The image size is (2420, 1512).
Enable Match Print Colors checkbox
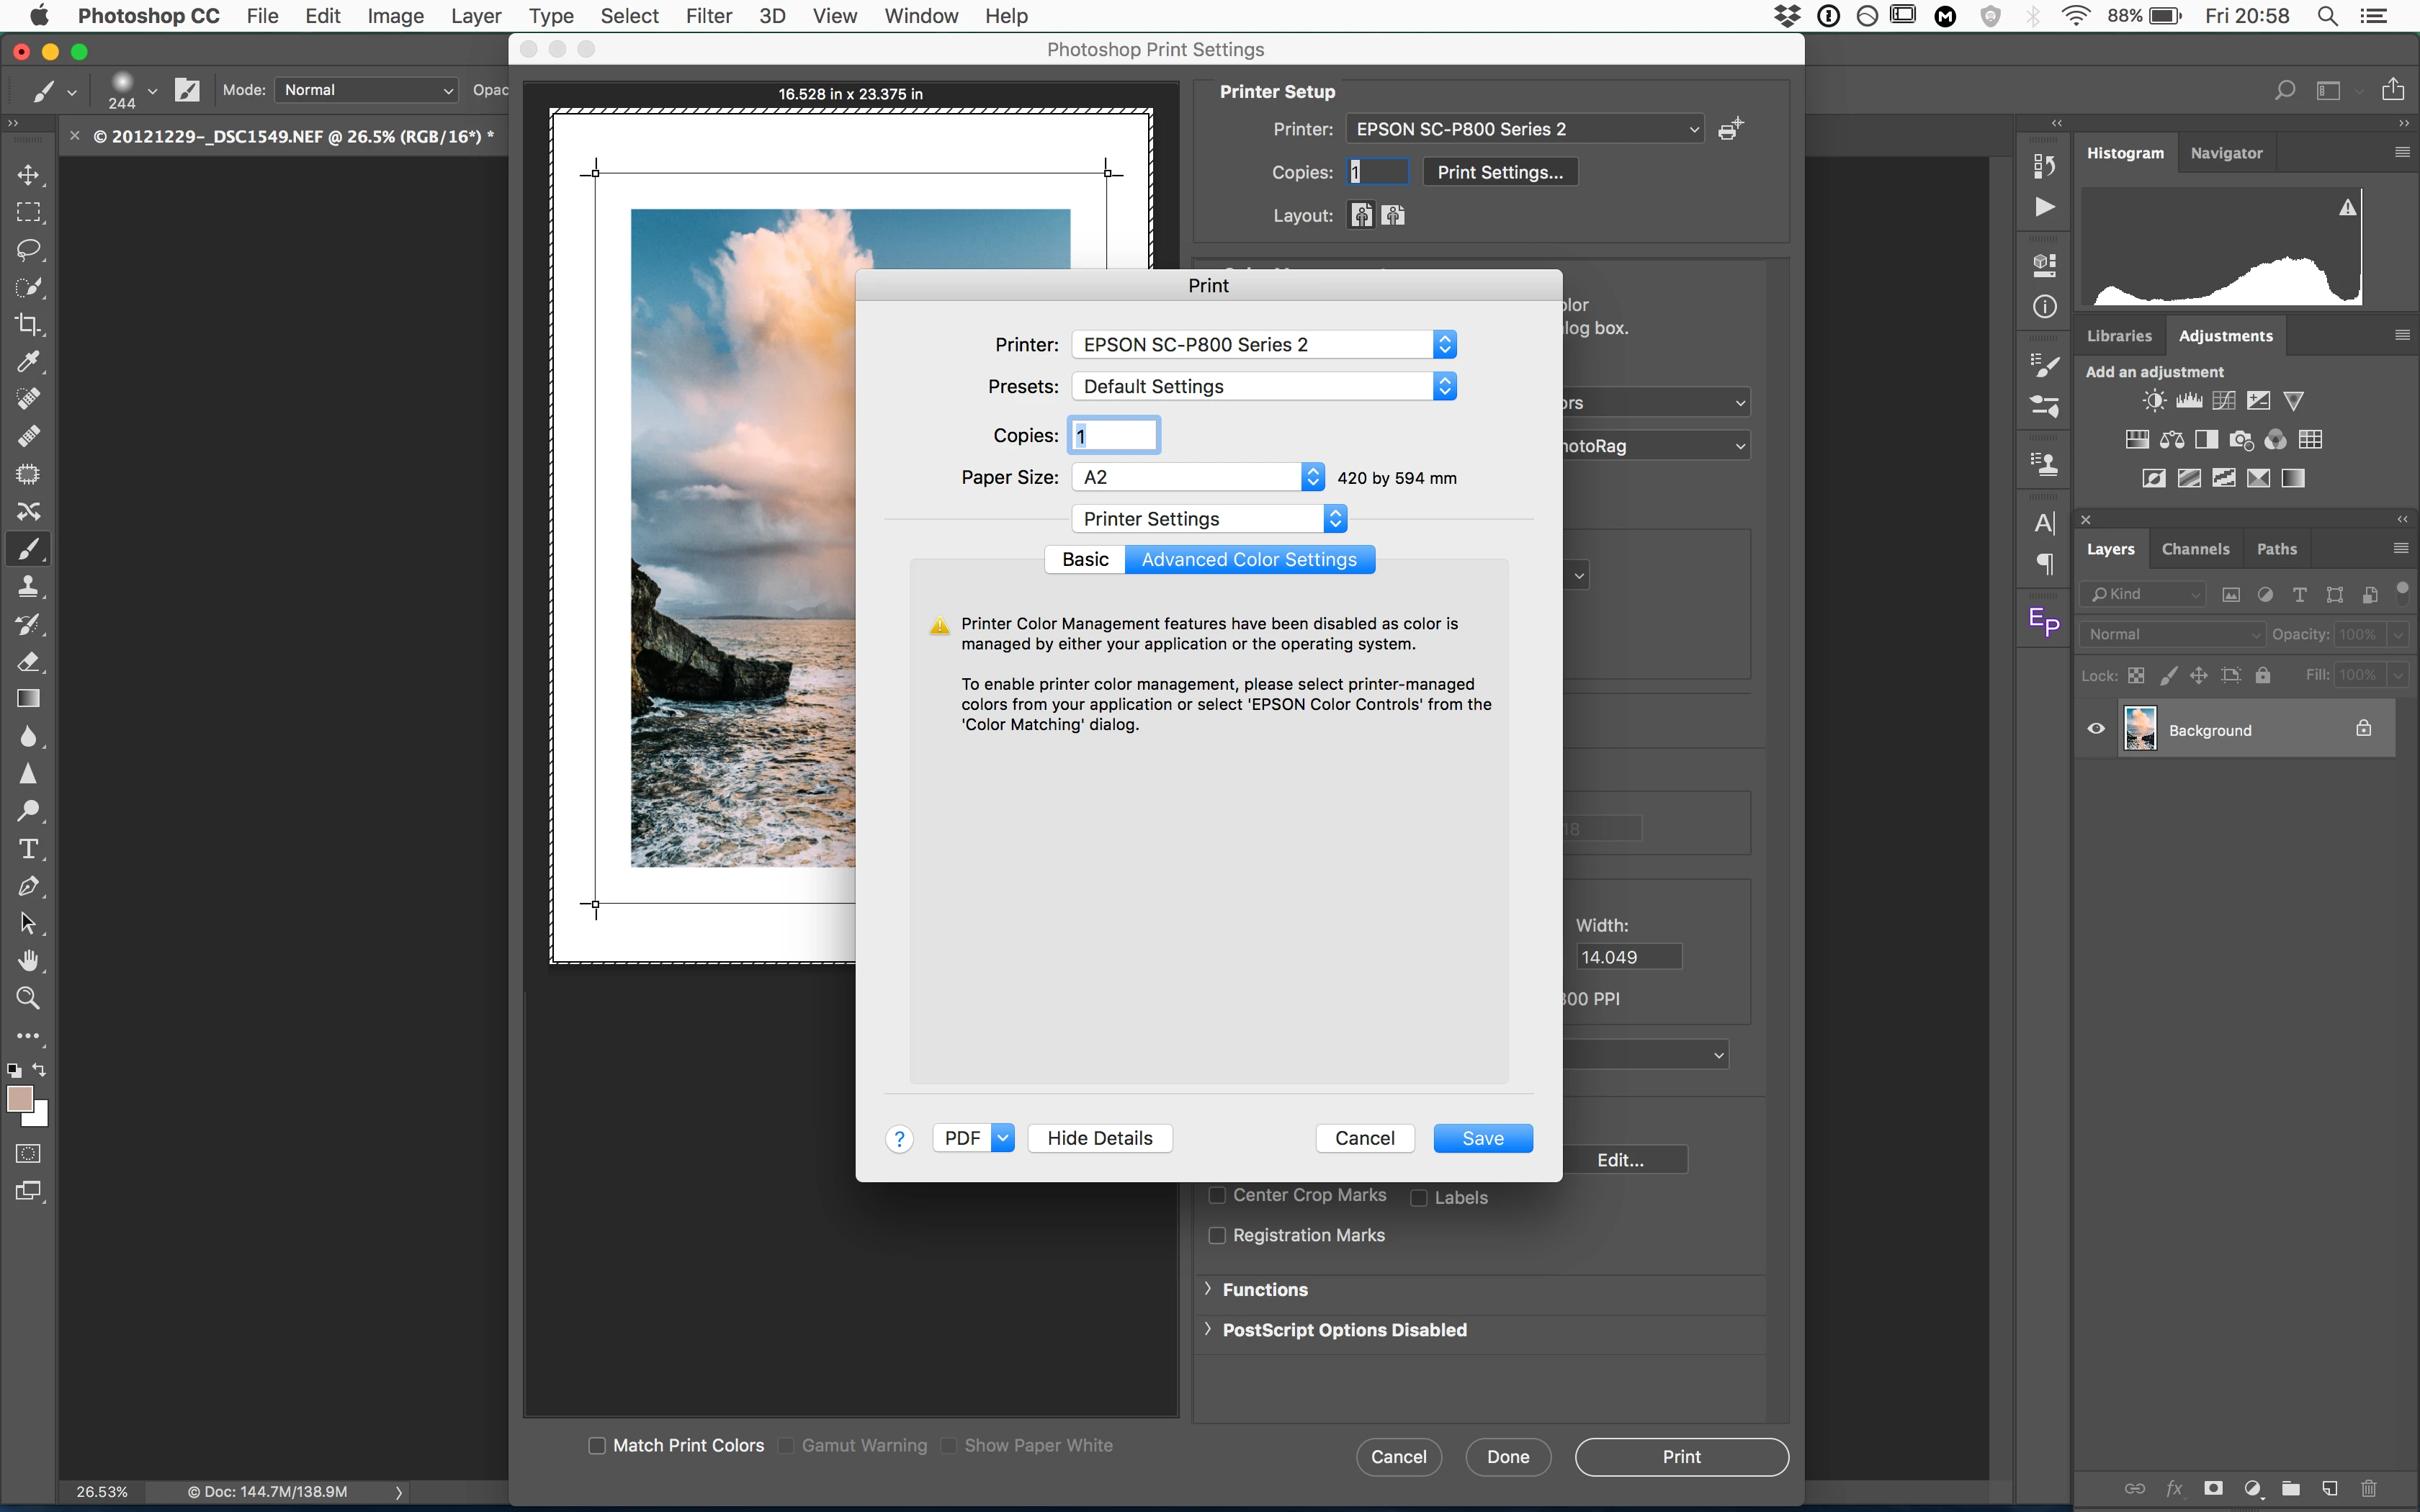[597, 1445]
